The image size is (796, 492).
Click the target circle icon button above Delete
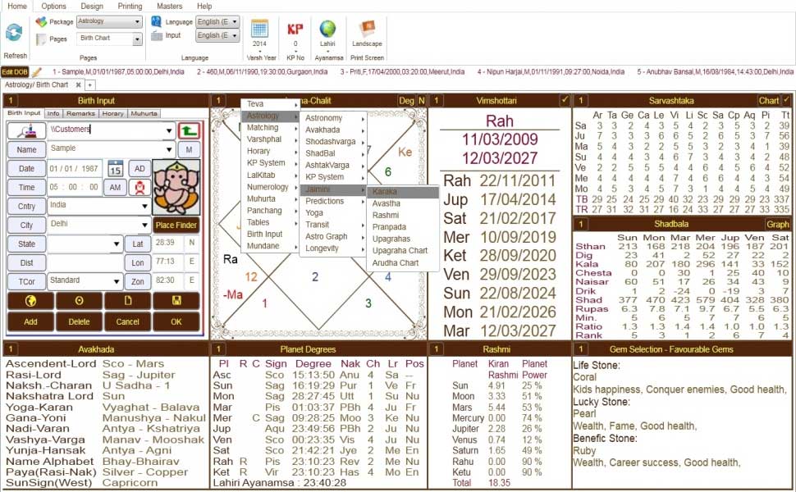pos(80,301)
